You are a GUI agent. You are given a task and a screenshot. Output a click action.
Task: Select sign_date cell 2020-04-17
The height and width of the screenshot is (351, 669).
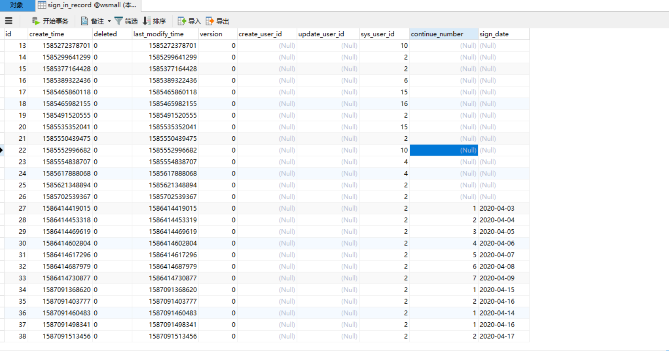point(504,336)
